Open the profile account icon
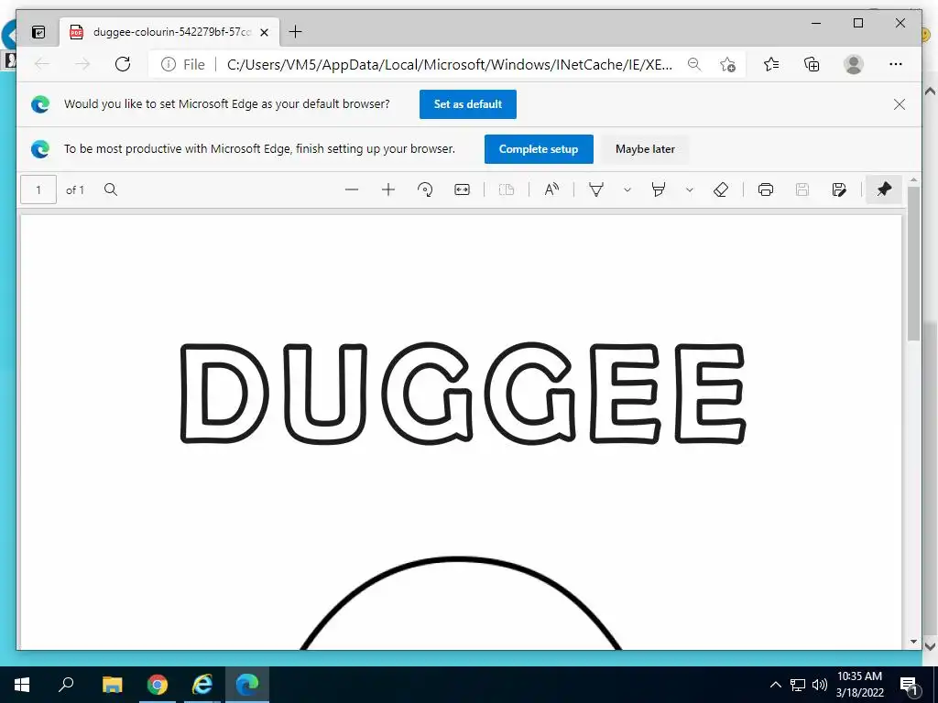This screenshot has width=938, height=703. tap(854, 64)
